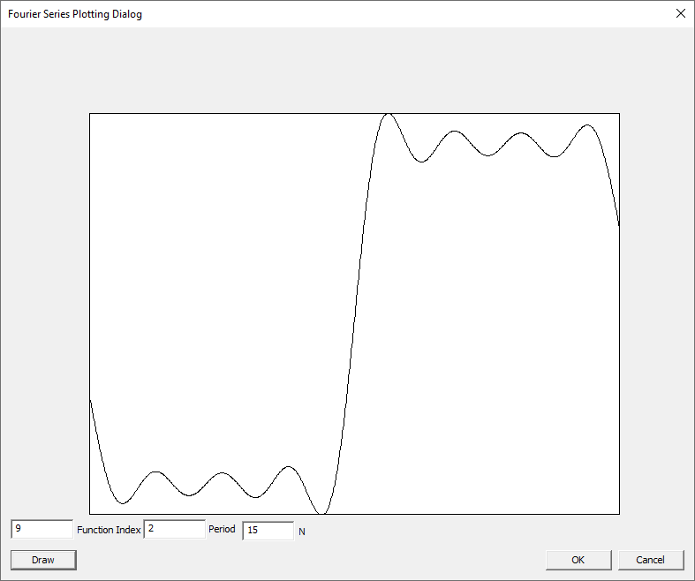Select the input field containing 2
Viewport: 695px width, 581px height.
(174, 529)
